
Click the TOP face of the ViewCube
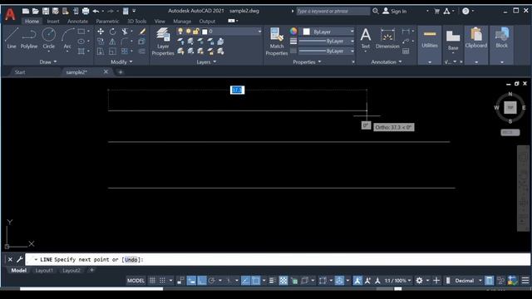[510, 107]
